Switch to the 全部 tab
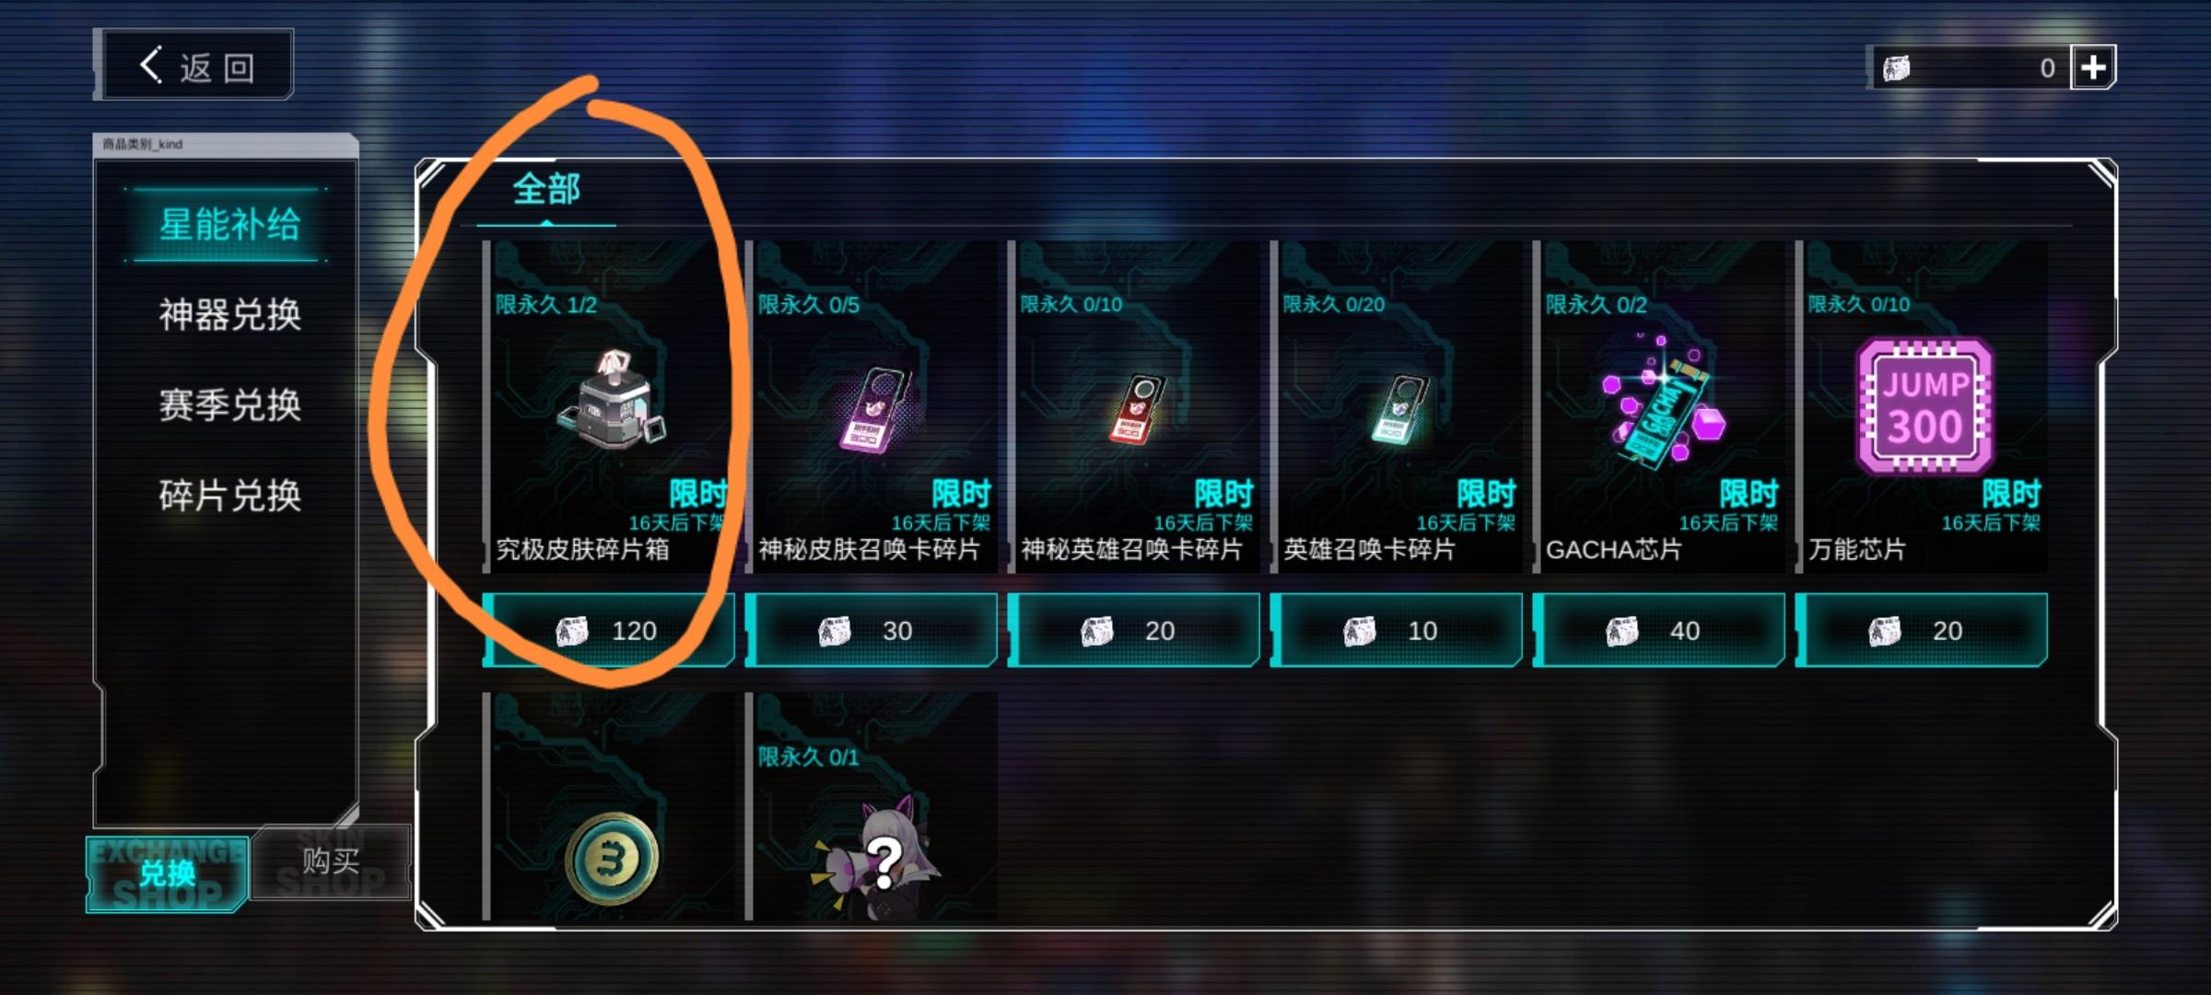 click(546, 190)
